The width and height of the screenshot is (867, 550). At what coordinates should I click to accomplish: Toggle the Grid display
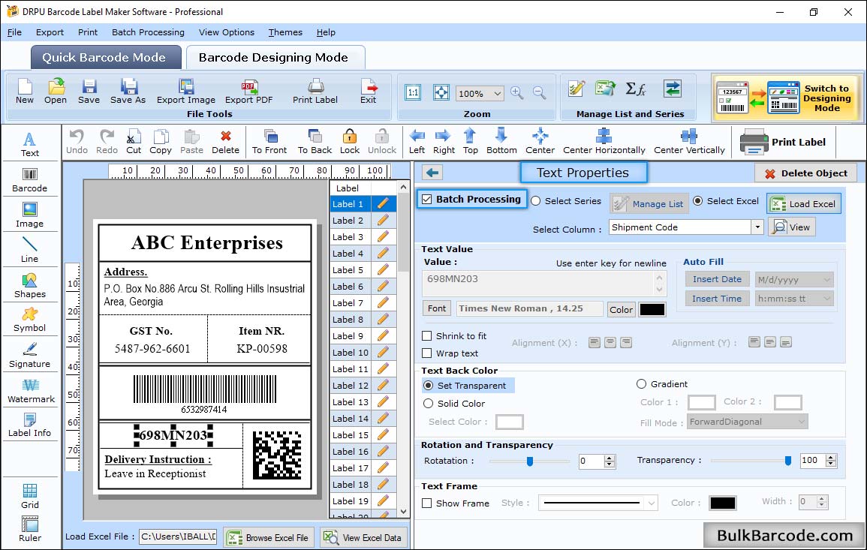30,496
